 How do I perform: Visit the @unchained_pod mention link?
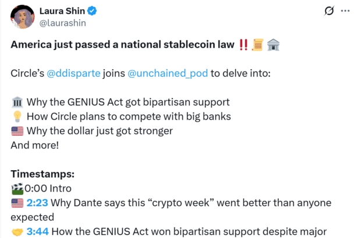pyautogui.click(x=157, y=74)
